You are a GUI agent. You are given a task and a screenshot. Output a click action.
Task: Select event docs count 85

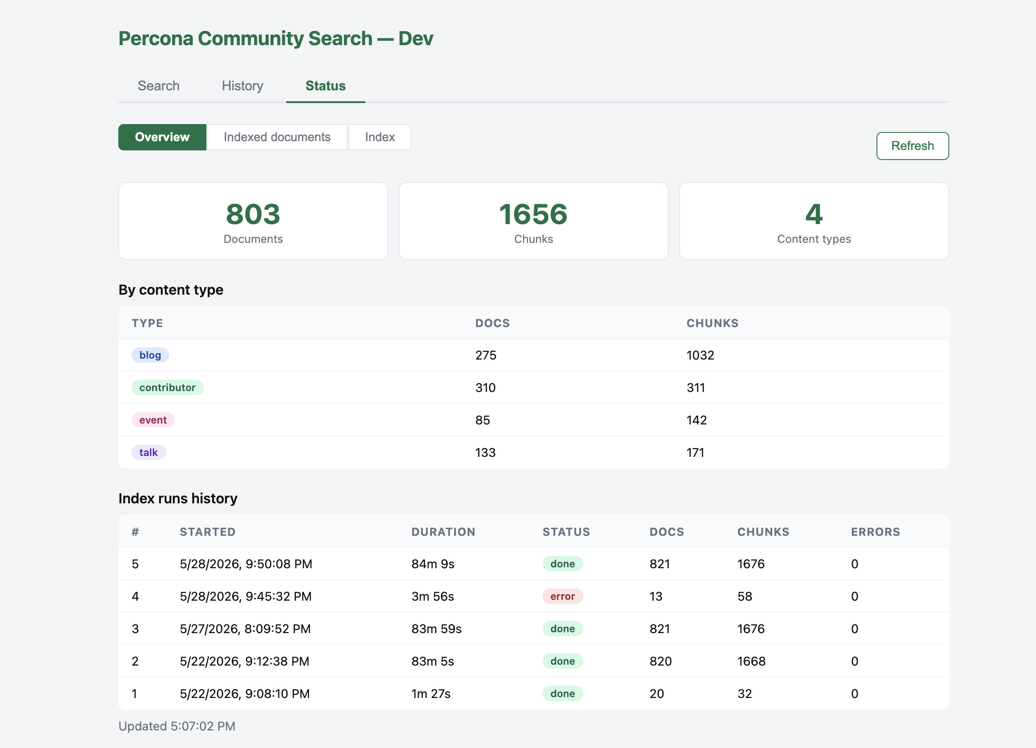[483, 420]
